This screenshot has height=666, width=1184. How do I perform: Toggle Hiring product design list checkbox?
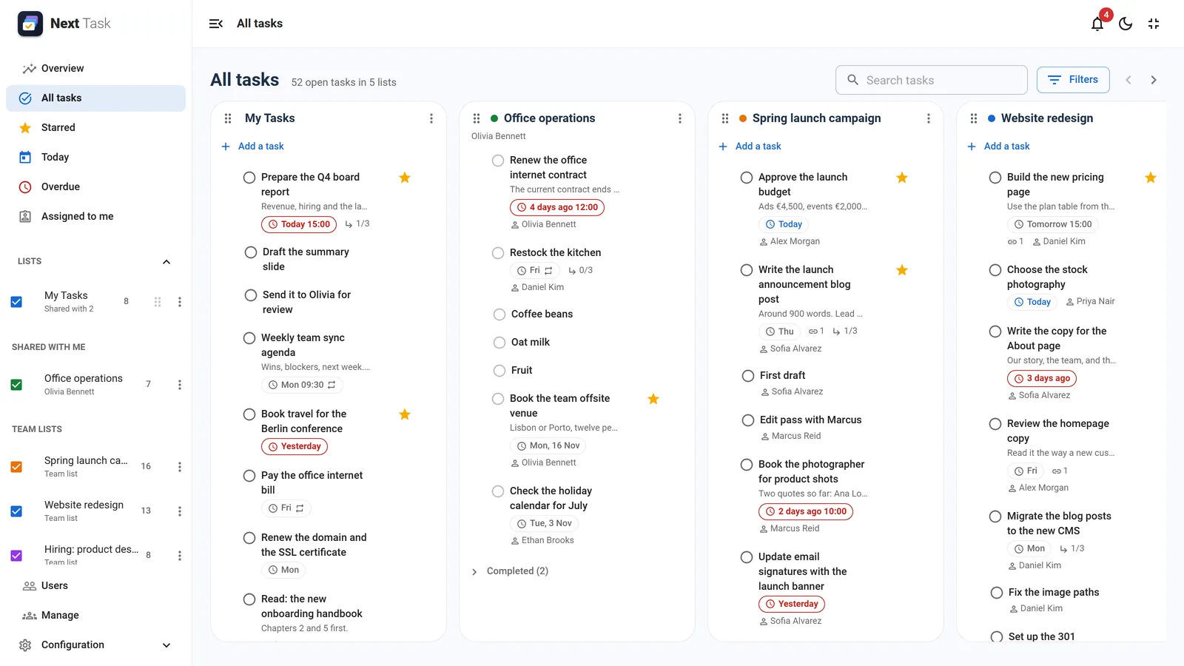coord(16,556)
